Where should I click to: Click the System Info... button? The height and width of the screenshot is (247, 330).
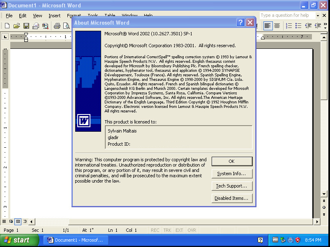point(232,174)
